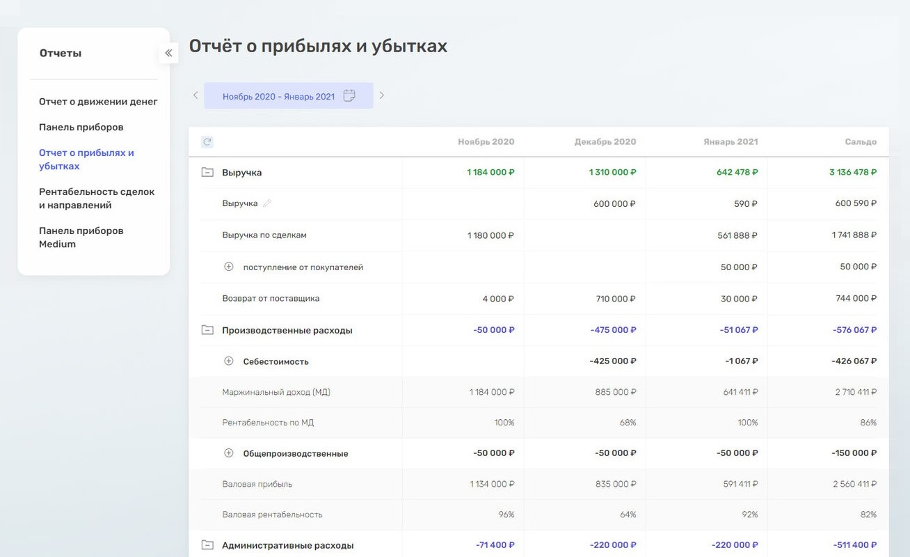Image resolution: width=910 pixels, height=557 pixels.
Task: Click the -425 000 ₽ Себестоимость cell
Action: [613, 361]
